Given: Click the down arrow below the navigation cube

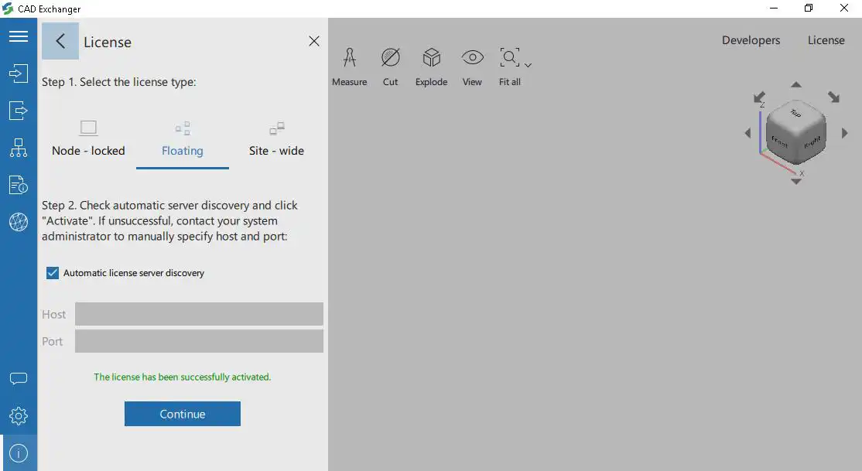Looking at the screenshot, I should (795, 180).
